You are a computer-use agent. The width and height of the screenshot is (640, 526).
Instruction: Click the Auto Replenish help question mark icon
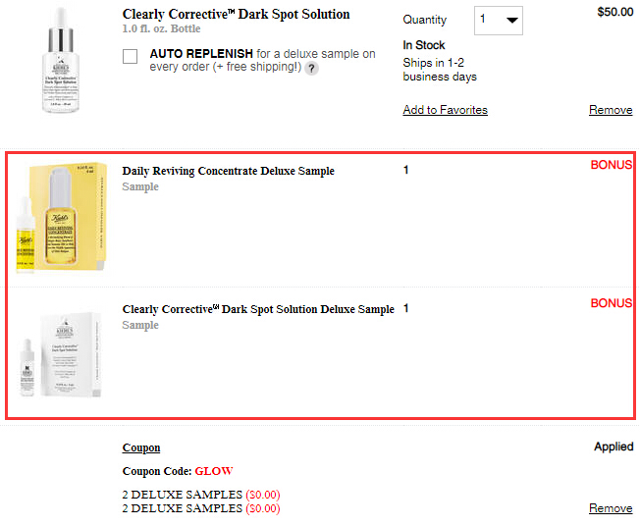(312, 69)
